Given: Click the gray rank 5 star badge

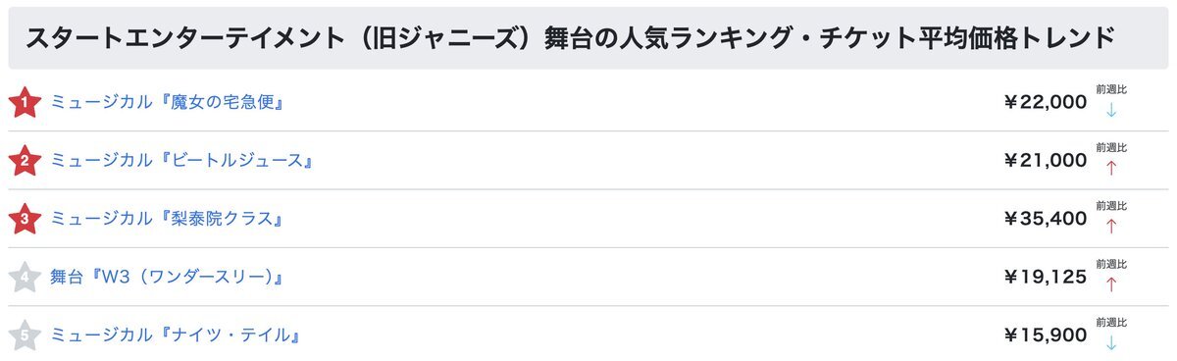Looking at the screenshot, I should coord(24,335).
